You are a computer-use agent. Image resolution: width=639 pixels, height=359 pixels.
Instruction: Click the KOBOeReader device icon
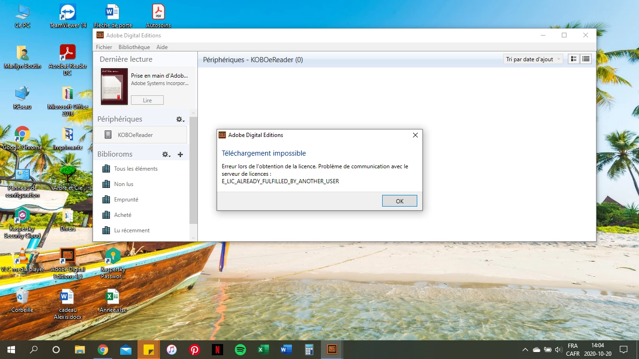click(108, 135)
